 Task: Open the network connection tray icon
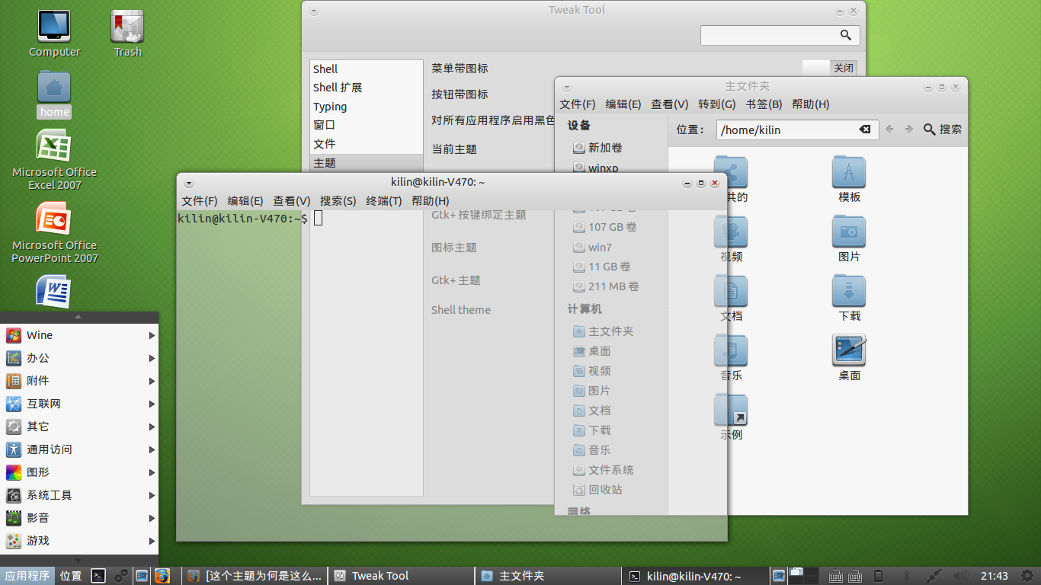coord(934,576)
